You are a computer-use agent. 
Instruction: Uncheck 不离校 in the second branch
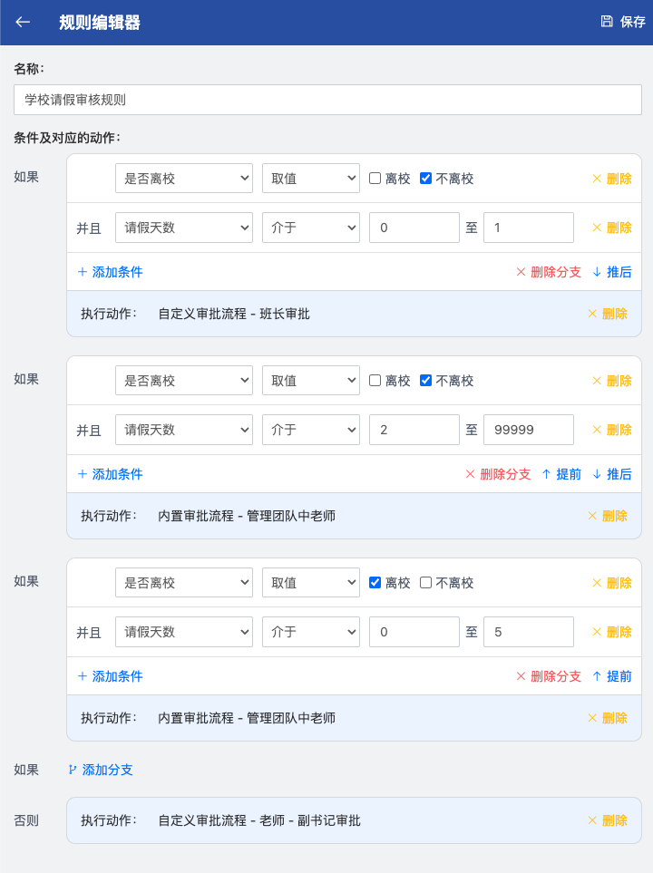tap(426, 381)
